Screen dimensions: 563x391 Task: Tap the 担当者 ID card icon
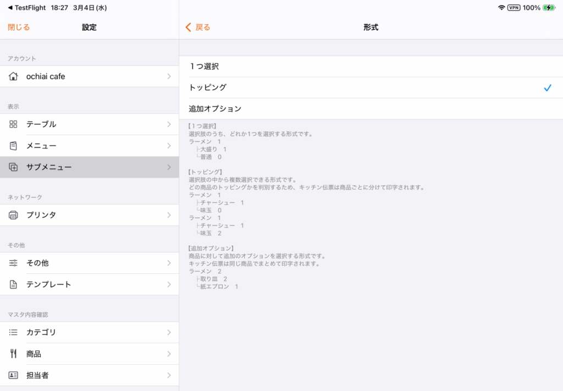(14, 375)
